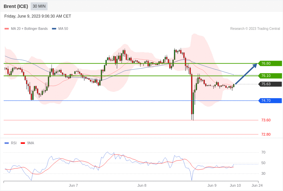
Task: Click the blue upward forecast arrow
Action: (x=246, y=74)
